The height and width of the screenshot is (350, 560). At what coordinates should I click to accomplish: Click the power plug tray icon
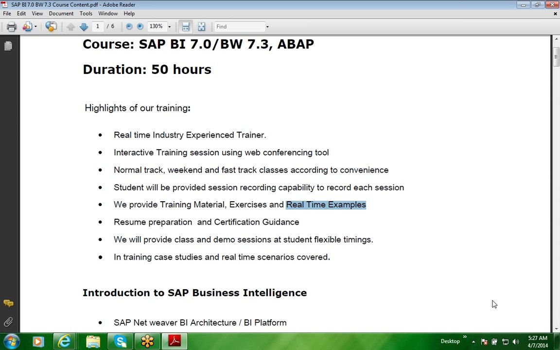[x=495, y=342]
